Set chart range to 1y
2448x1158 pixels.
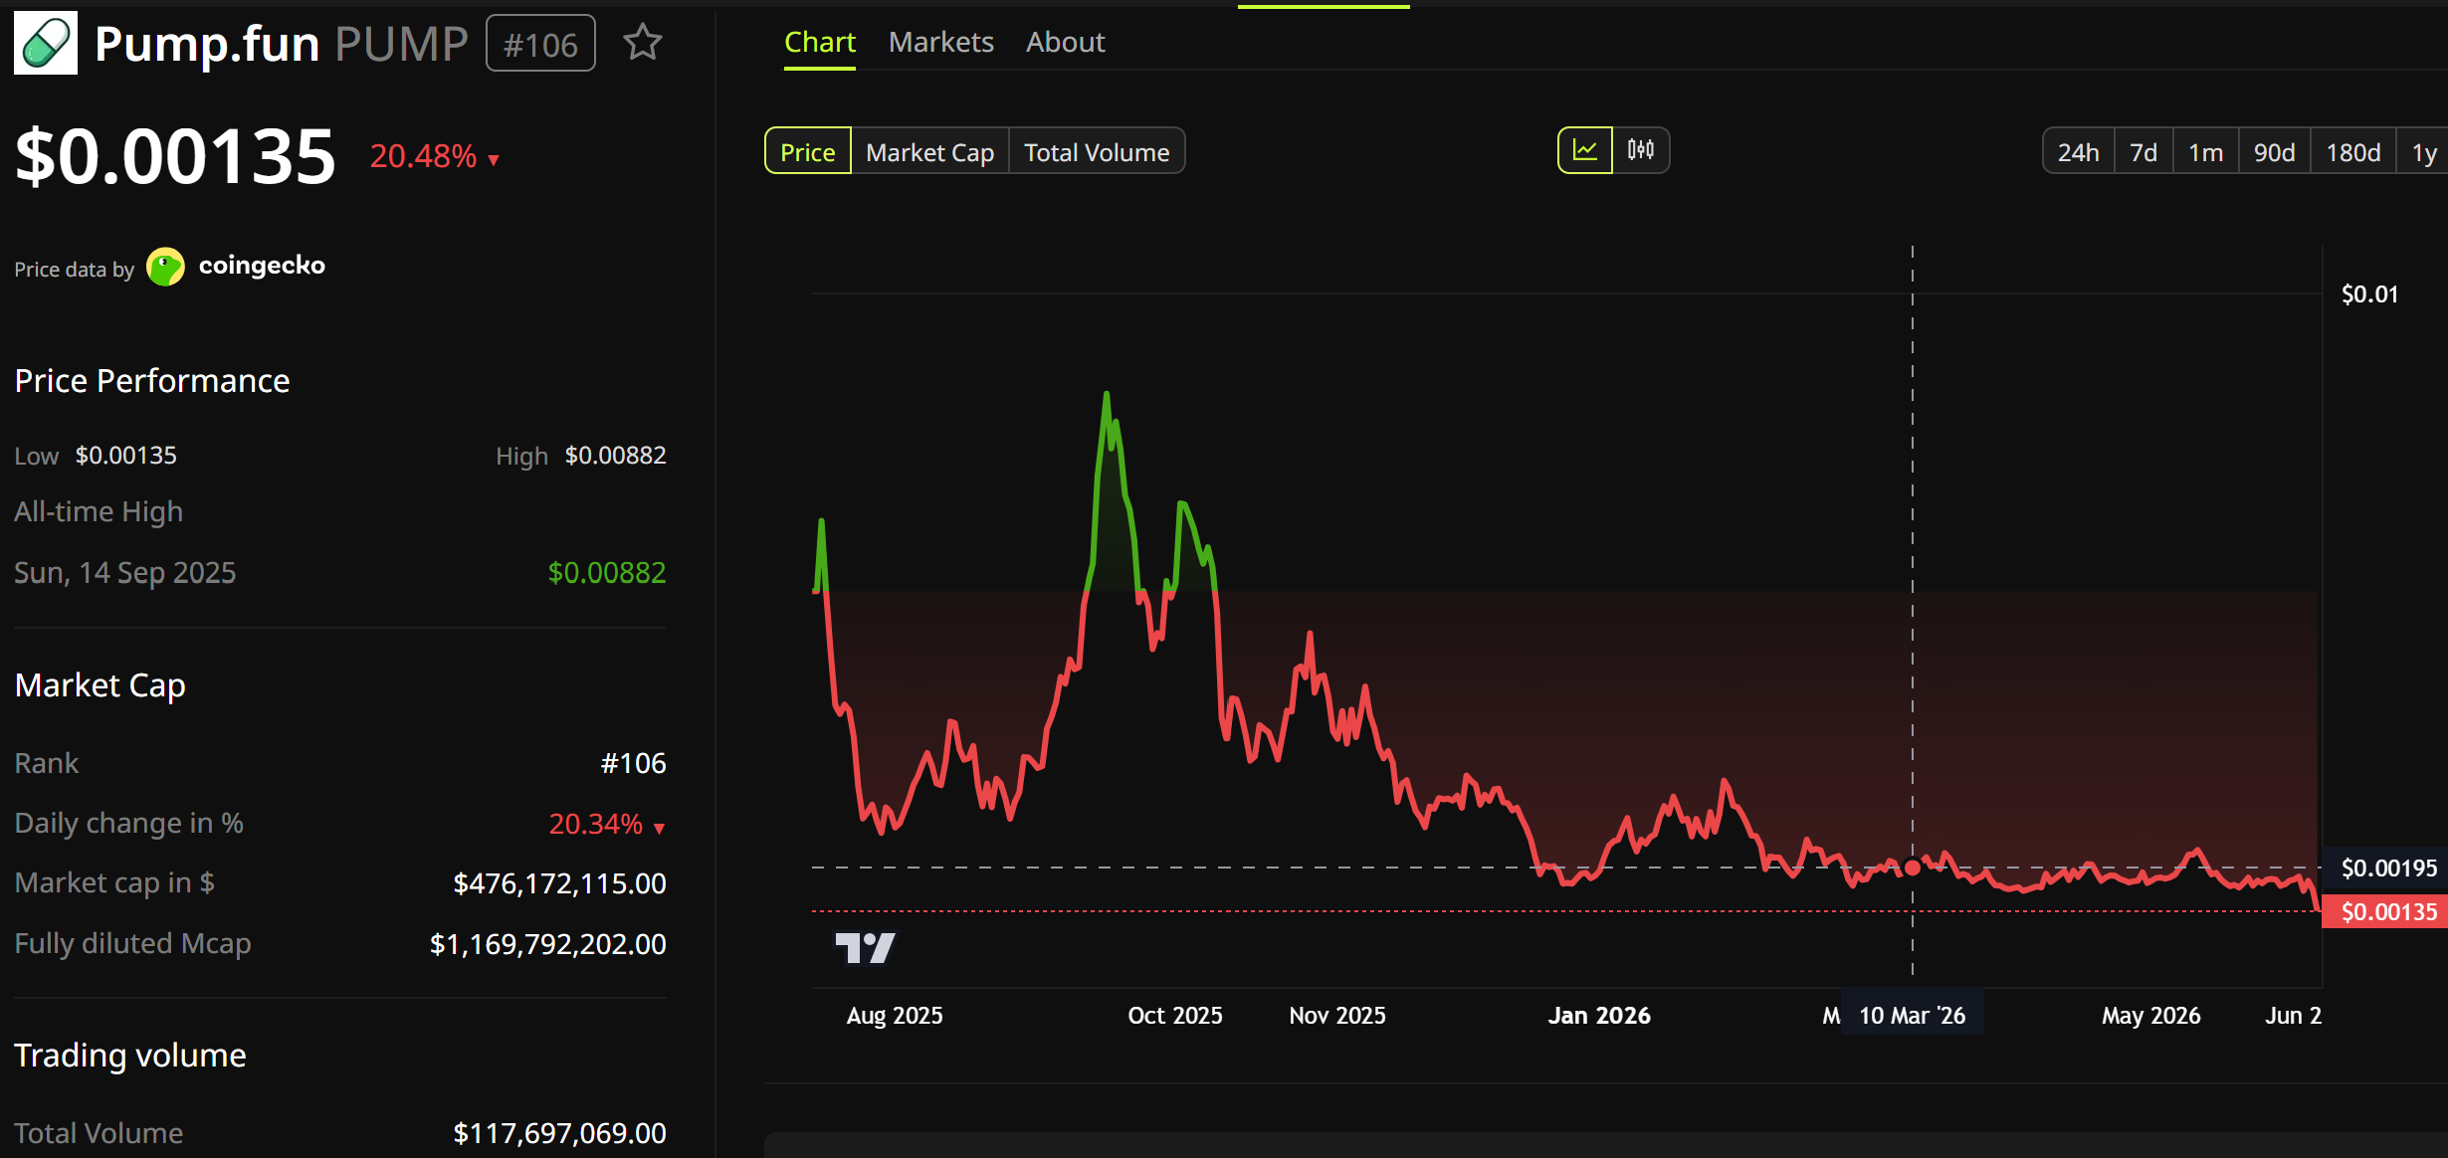click(2424, 152)
